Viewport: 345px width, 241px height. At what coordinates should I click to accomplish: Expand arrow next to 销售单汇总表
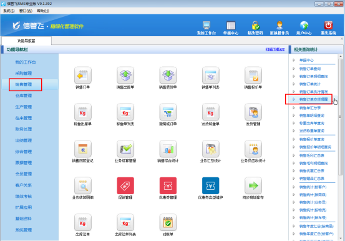293,108
